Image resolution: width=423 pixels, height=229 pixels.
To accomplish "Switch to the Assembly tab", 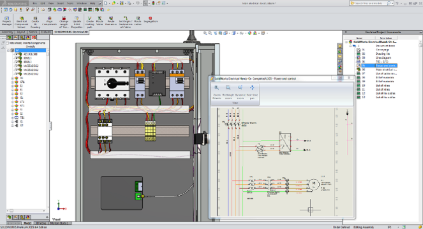I will click(7, 32).
